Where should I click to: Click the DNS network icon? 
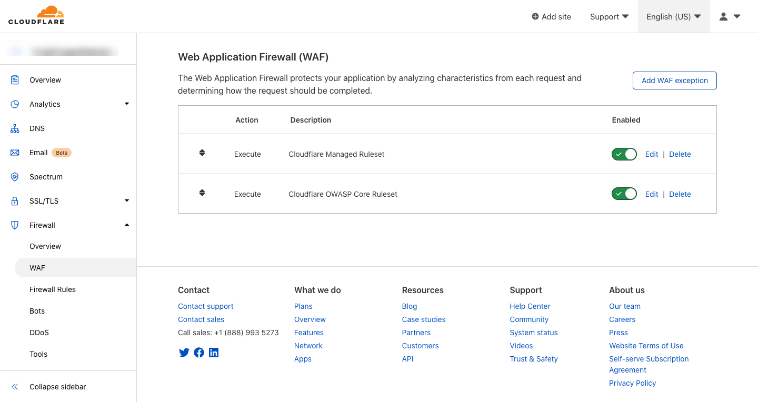(x=15, y=128)
